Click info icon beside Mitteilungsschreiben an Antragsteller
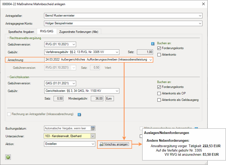This screenshot has width=226, height=165. [196, 128]
